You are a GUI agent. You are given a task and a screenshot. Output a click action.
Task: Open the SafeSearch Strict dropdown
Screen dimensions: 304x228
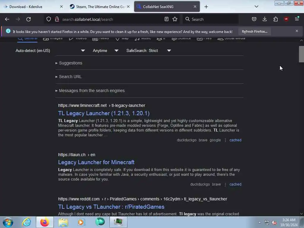point(148,50)
